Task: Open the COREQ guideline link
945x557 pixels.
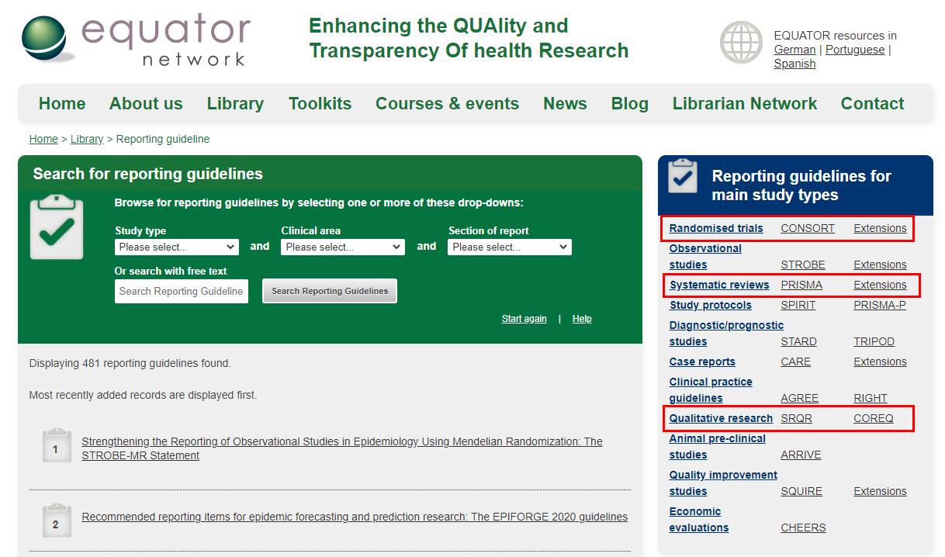Action: (874, 418)
